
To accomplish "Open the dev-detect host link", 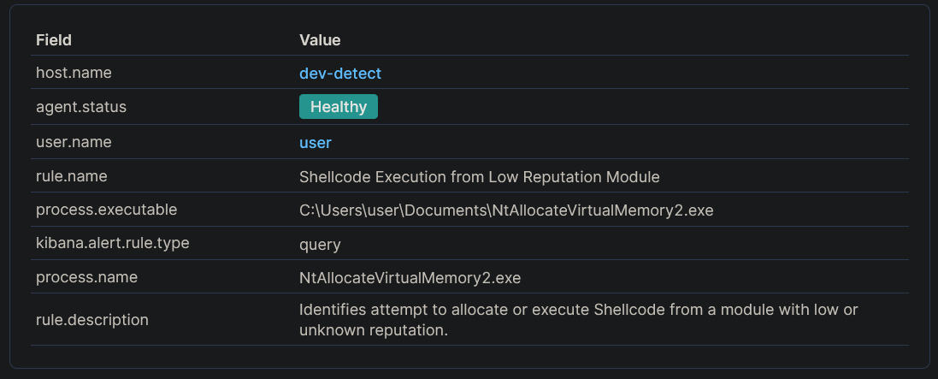I will (340, 74).
